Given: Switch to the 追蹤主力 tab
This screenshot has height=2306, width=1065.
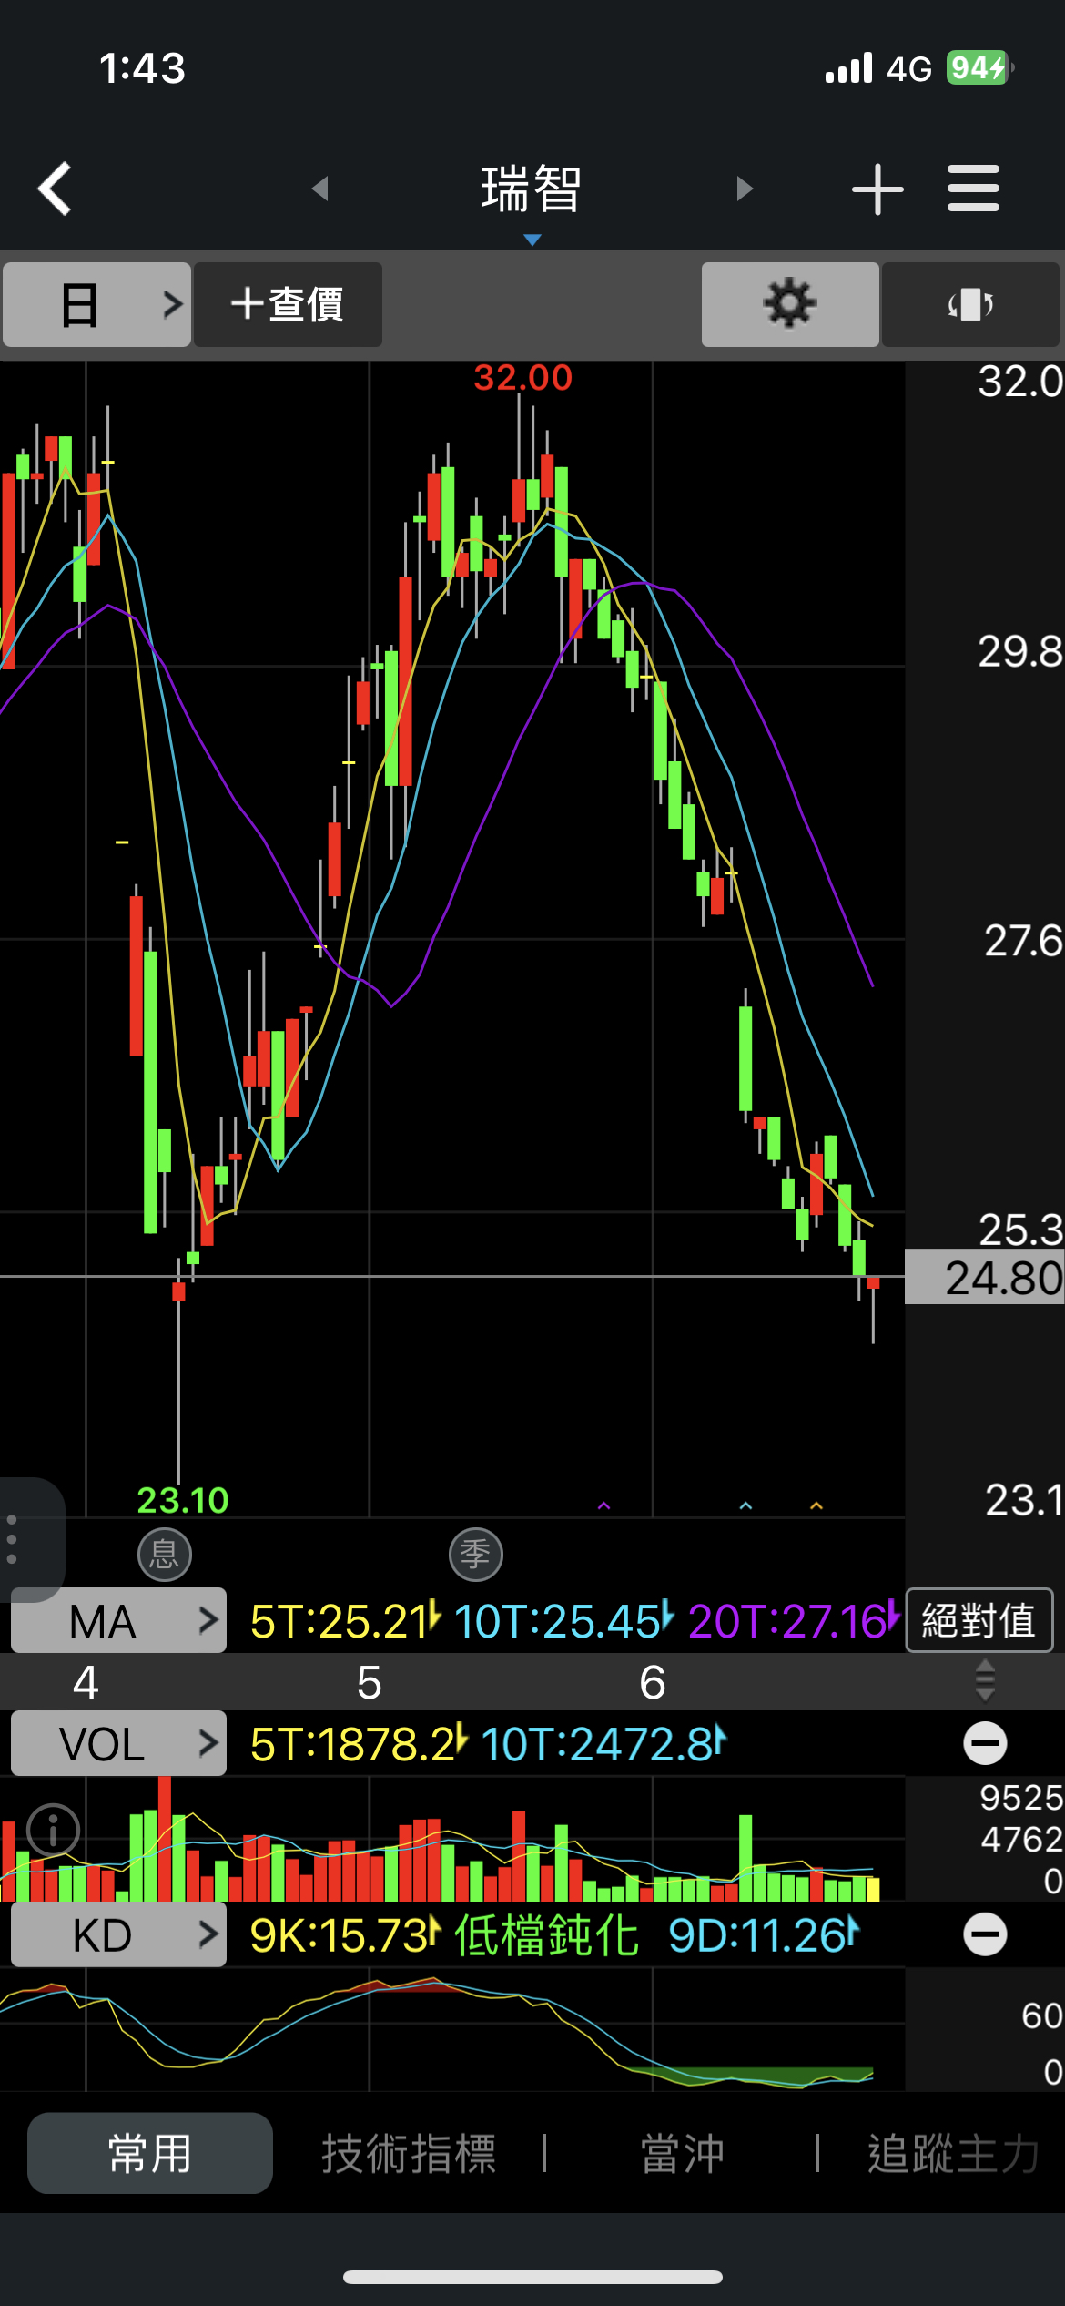Looking at the screenshot, I should (x=953, y=2154).
